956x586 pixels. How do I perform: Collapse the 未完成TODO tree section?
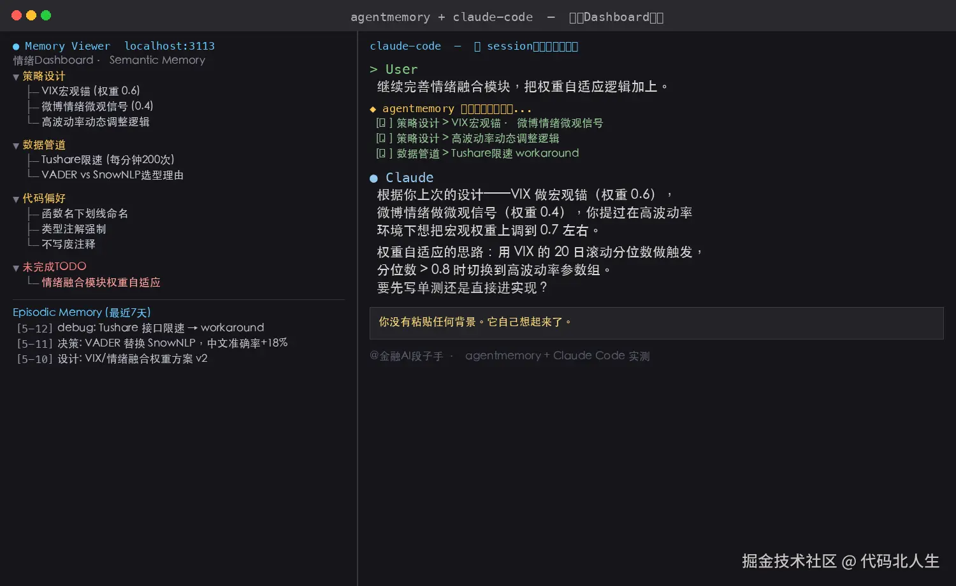pyautogui.click(x=16, y=268)
